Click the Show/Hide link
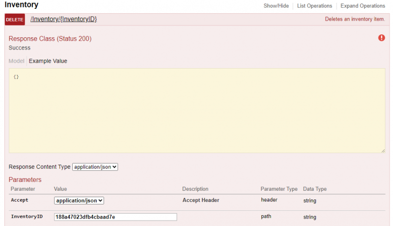Screen dimensions: 393x226 pos(277,6)
